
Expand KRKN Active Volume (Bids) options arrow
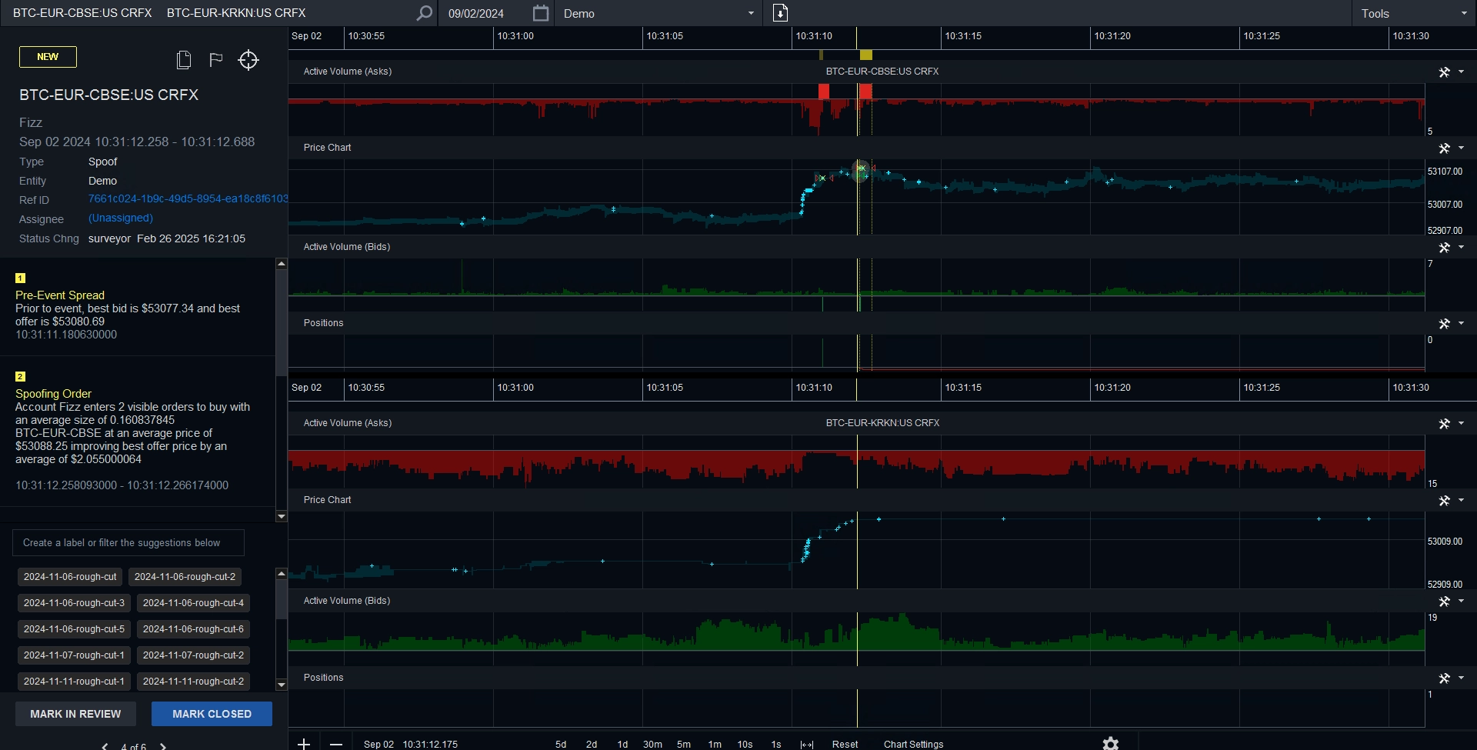[x=1461, y=601]
